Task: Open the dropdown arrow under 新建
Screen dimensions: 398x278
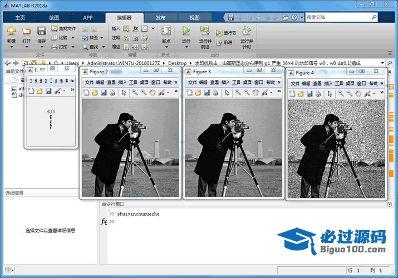Action: (12, 47)
